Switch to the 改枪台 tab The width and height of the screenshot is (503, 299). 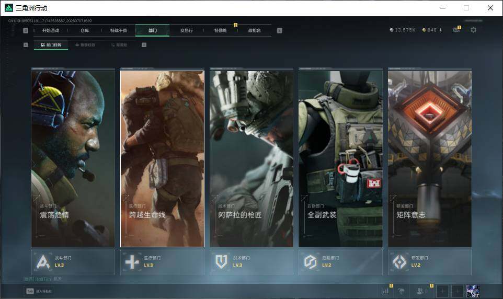pyautogui.click(x=255, y=30)
